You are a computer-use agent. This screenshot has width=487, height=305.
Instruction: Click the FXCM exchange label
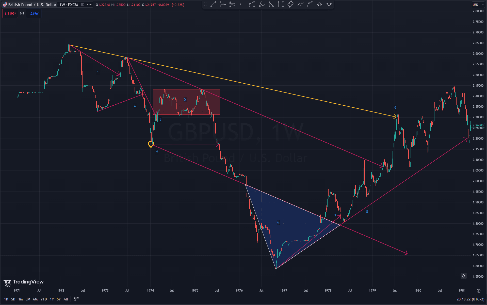coord(73,5)
